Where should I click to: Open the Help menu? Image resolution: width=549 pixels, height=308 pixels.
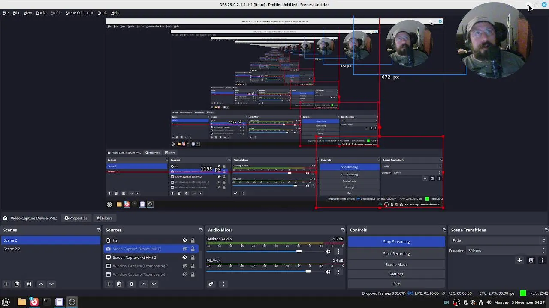click(115, 13)
